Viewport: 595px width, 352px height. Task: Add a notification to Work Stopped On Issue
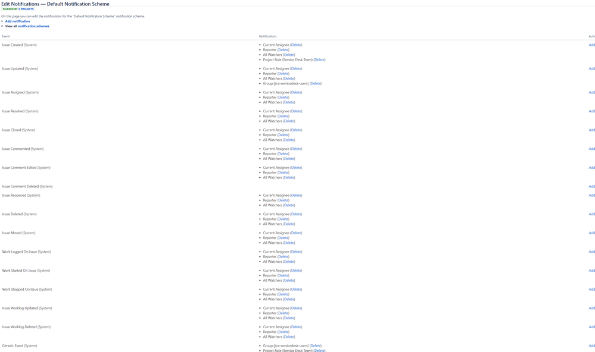(591, 290)
